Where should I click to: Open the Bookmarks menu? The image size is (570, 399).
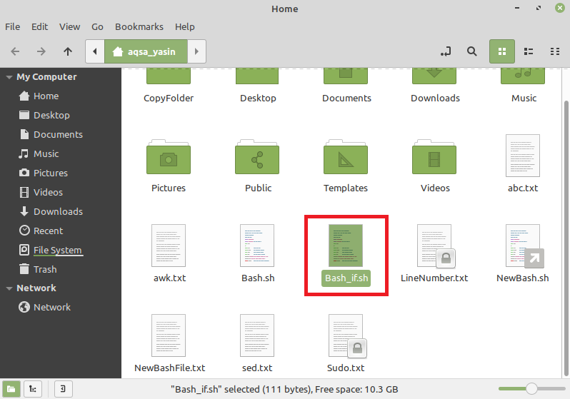pos(139,27)
